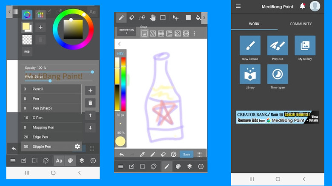Screen dimensions: 332x186
Task: Switch to the COMMUNITY tab
Action: click(x=301, y=24)
